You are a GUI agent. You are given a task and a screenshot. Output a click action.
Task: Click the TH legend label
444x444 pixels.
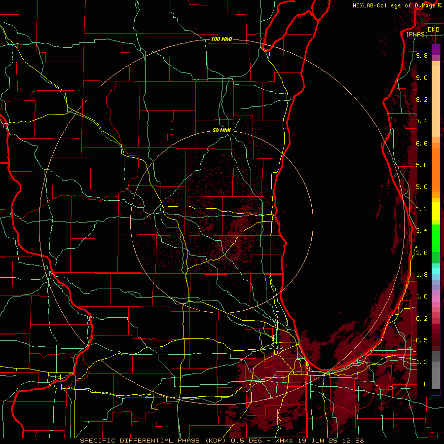(x=424, y=384)
